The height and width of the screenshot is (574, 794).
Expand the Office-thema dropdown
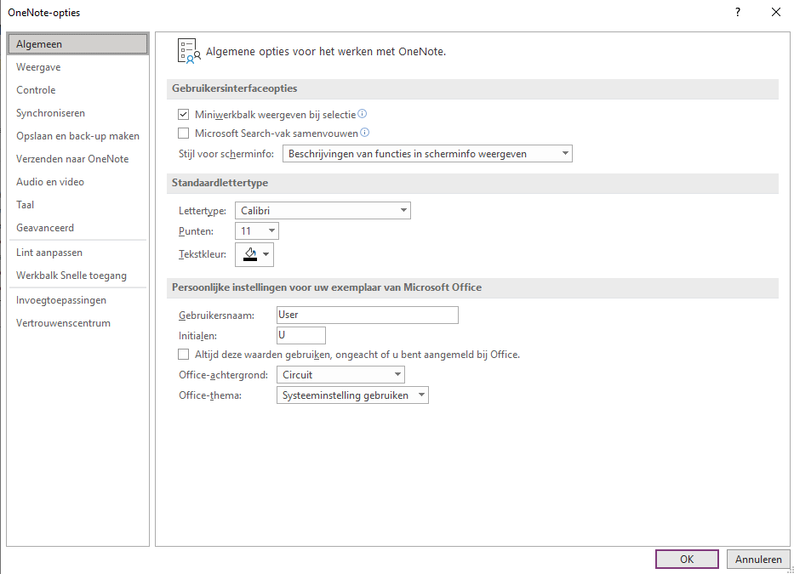[x=352, y=395]
